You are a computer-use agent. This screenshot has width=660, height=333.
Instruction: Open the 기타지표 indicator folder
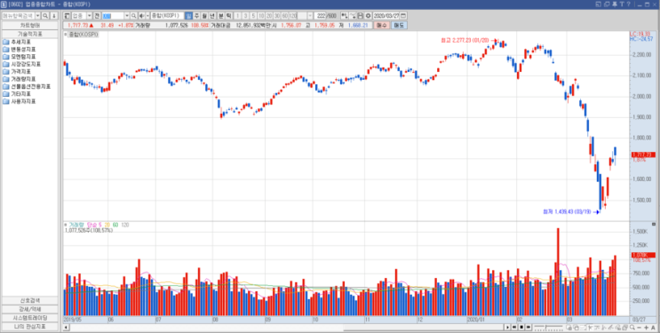tap(17, 94)
